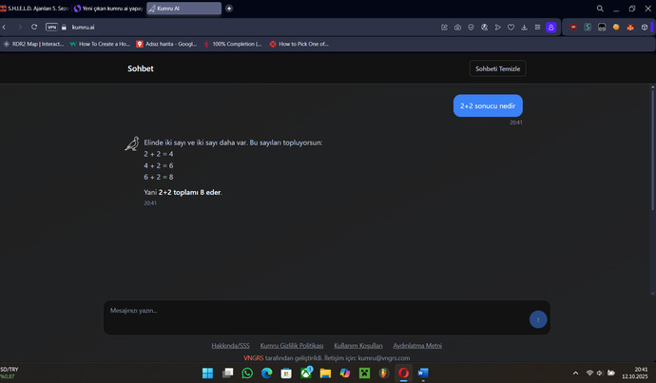Image resolution: width=656 pixels, height=383 pixels.
Task: Open the paper-plane My Flow icon
Action: point(497,28)
